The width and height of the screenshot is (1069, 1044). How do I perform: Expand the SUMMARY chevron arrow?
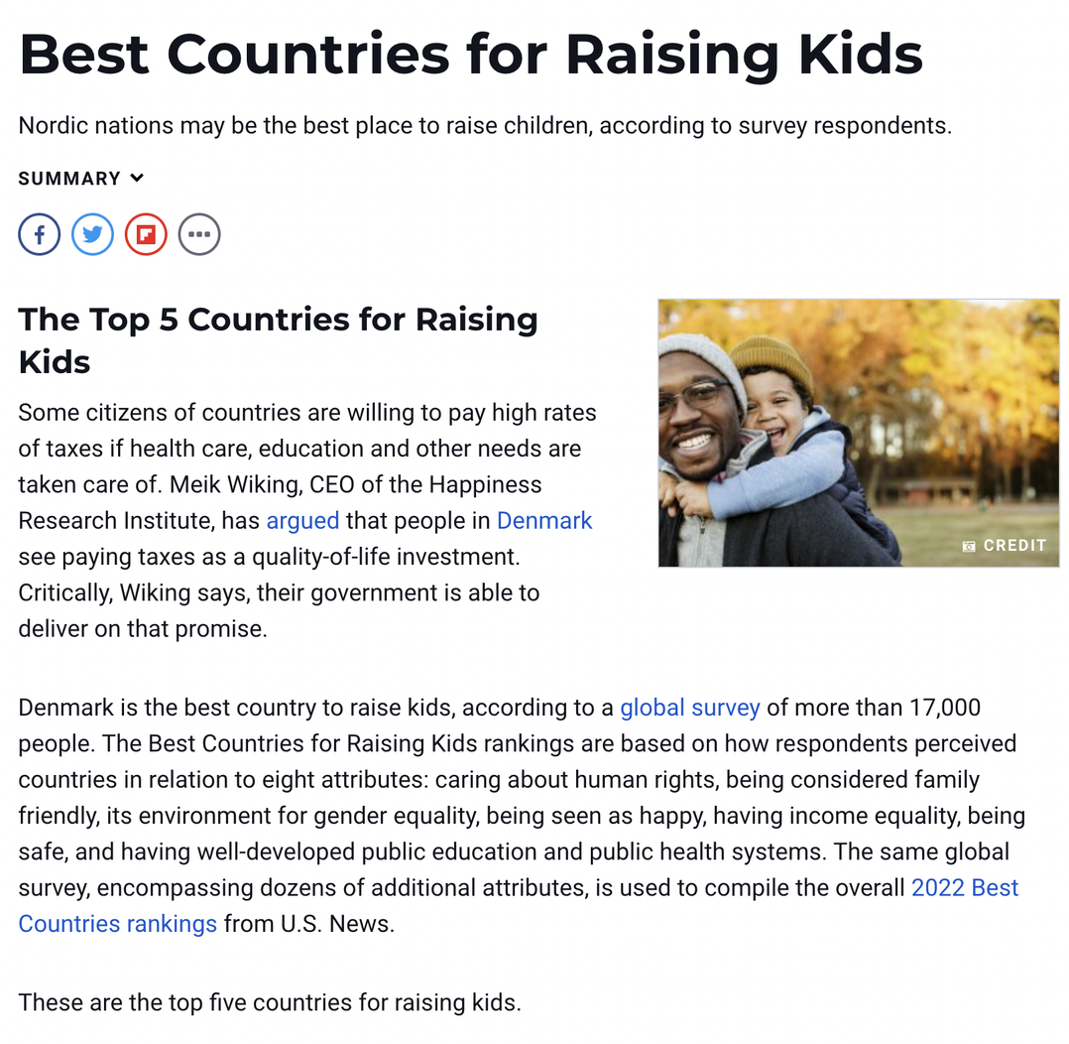137,178
